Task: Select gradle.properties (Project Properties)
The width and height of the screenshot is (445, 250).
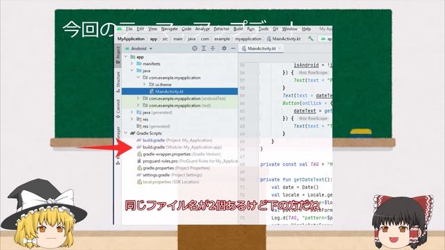Action: [173, 168]
